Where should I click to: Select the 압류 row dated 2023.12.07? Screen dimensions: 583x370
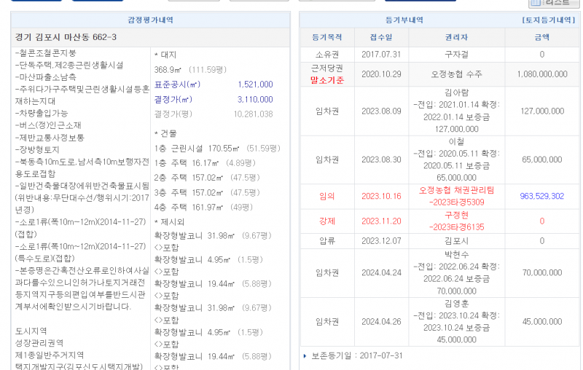point(327,240)
